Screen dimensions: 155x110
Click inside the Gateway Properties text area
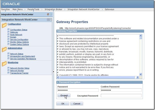point(98,55)
